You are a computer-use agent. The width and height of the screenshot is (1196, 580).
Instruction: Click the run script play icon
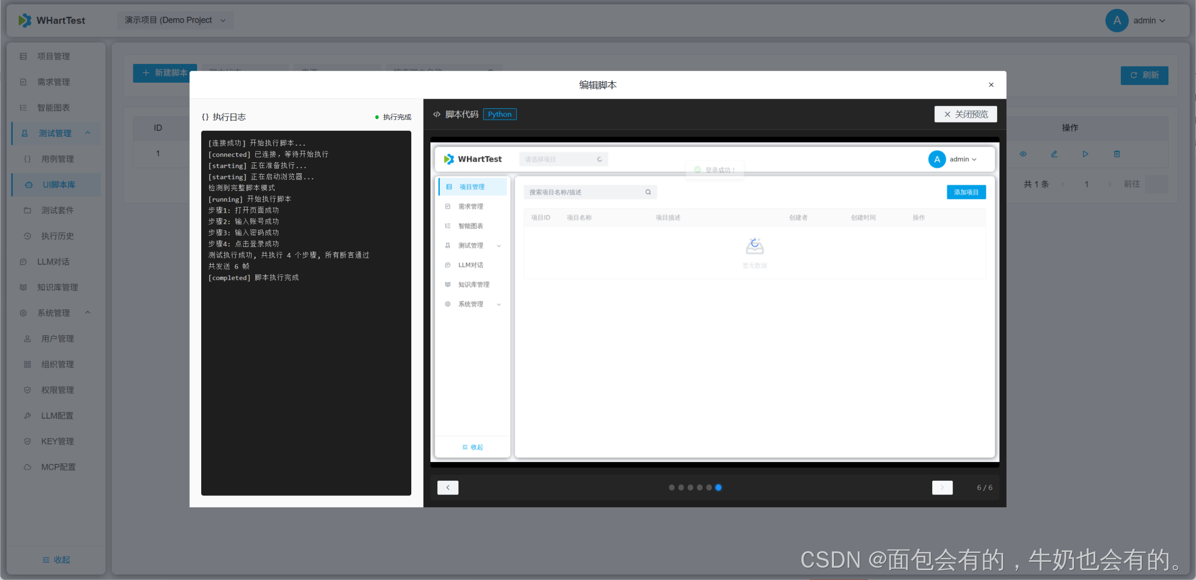(x=1085, y=154)
